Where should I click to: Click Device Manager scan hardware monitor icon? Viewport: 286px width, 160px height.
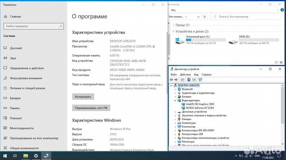click(200, 80)
